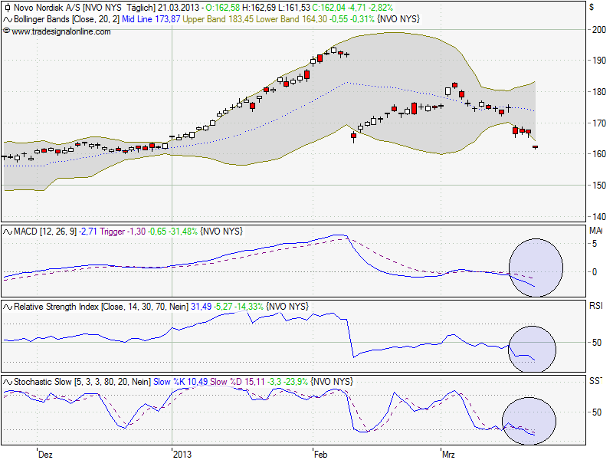Click the icon beside Stochastic Slow label
Viewport: 613px width, 460px height.
point(7,379)
